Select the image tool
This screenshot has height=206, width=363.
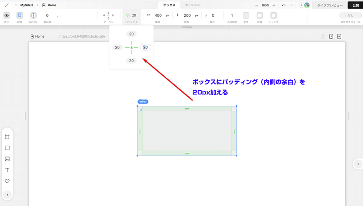[7, 159]
